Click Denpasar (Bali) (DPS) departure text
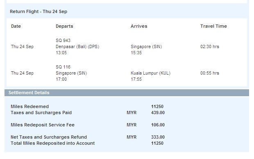The image size is (254, 159). pos(77,46)
